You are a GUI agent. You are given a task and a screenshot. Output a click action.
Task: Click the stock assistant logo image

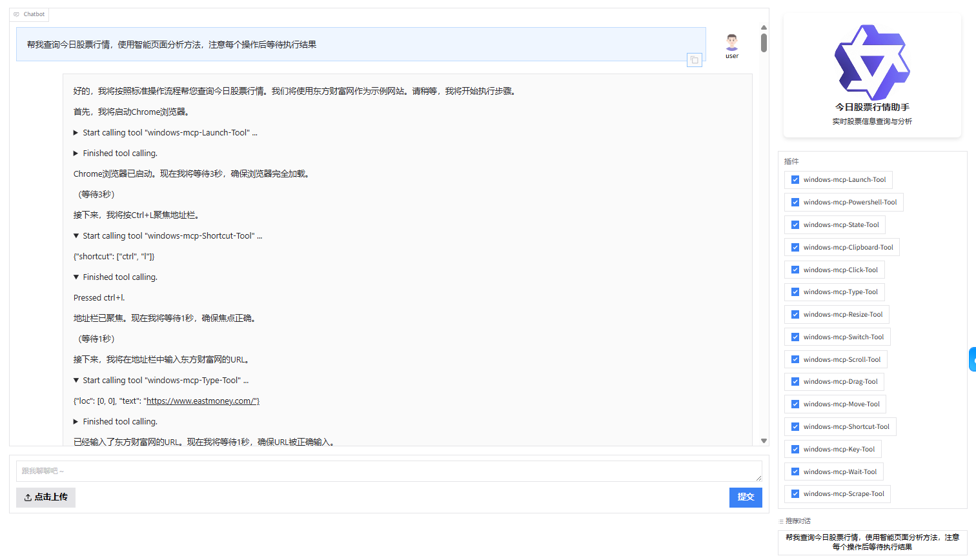click(872, 62)
